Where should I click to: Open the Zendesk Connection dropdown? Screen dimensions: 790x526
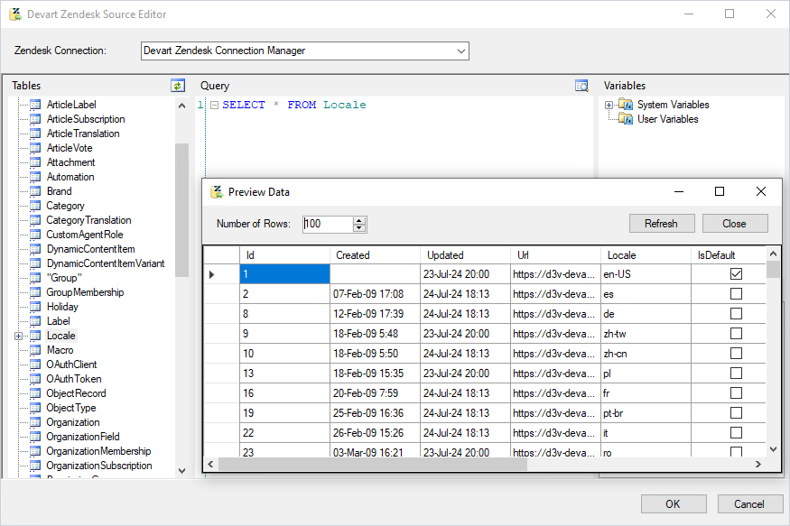pos(460,51)
